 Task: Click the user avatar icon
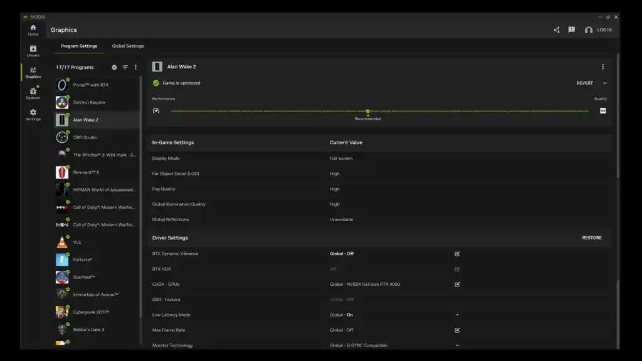(x=588, y=30)
